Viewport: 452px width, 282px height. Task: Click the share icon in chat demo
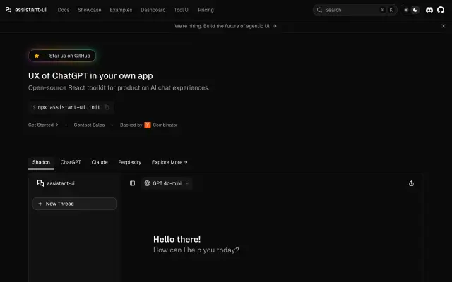pos(411,183)
